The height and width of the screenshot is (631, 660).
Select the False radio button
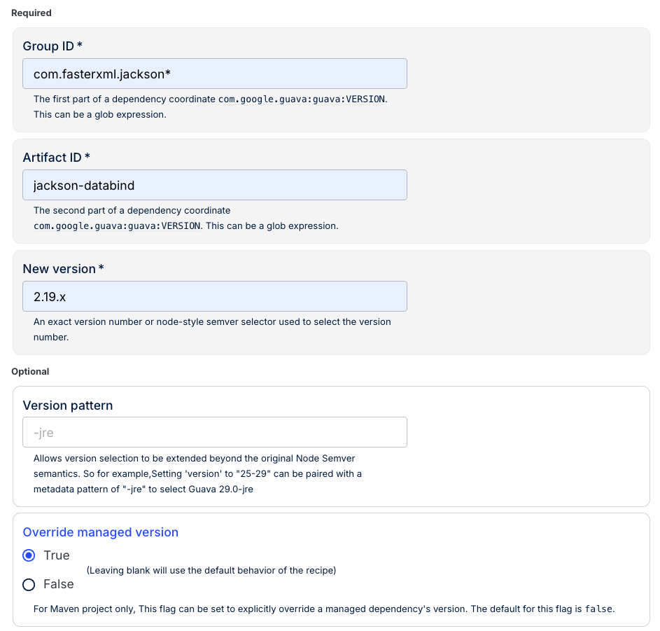[29, 584]
